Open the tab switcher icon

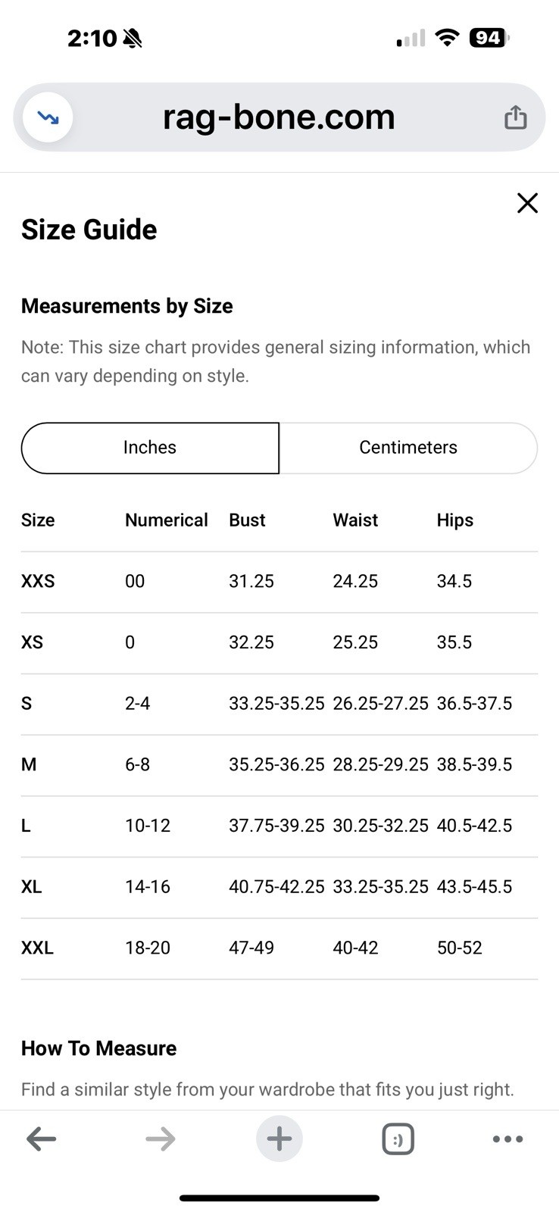click(398, 1139)
